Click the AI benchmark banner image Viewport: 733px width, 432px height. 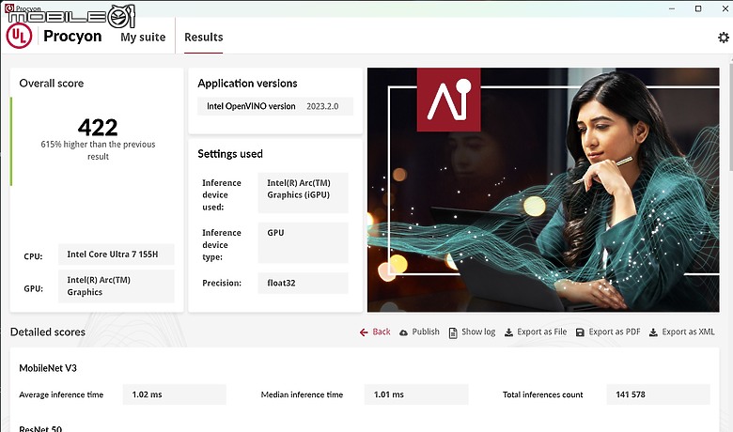tap(543, 190)
